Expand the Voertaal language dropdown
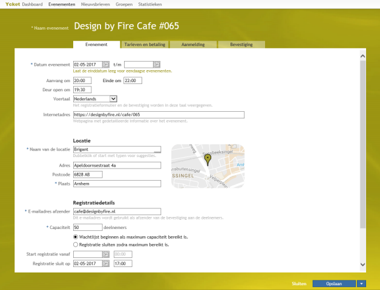This screenshot has height=290, width=380. point(113,98)
